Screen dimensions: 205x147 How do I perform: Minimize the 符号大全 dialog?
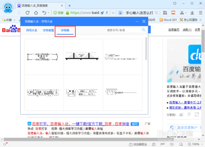[137, 21]
